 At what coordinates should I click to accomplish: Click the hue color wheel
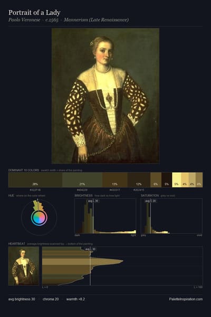(x=39, y=218)
